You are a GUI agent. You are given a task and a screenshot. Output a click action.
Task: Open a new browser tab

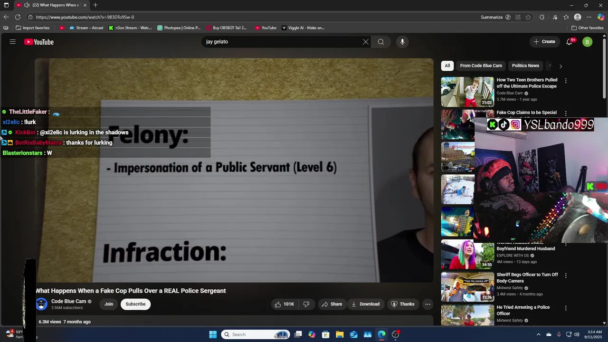point(95,5)
